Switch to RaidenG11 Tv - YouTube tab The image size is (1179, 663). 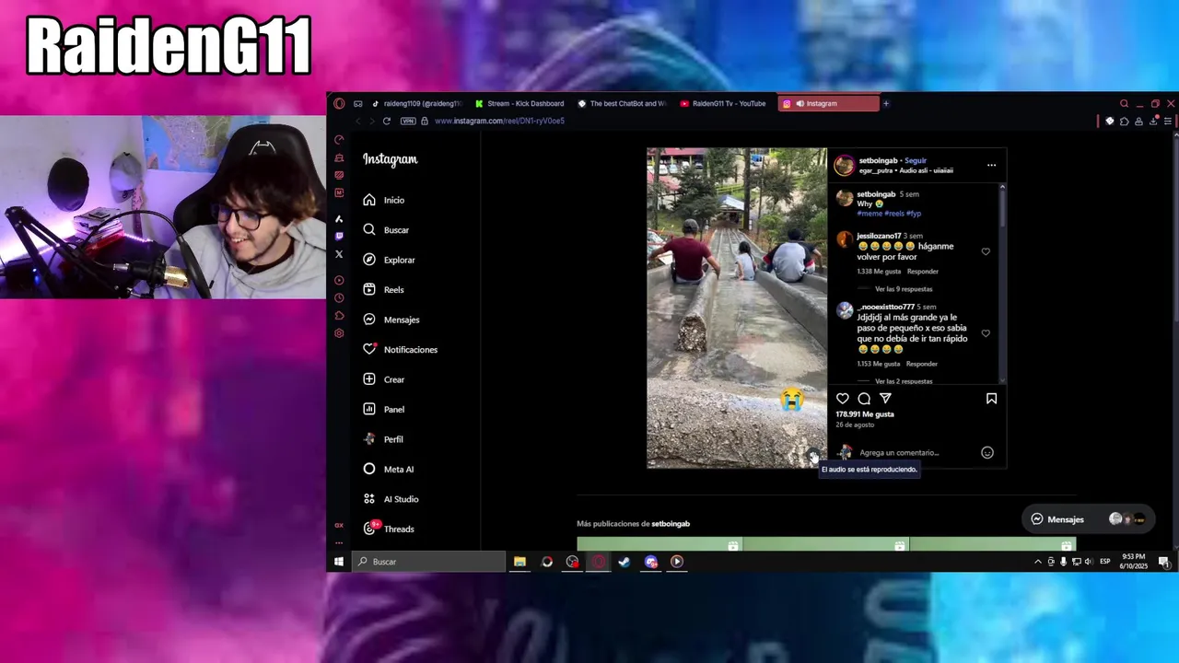724,103
